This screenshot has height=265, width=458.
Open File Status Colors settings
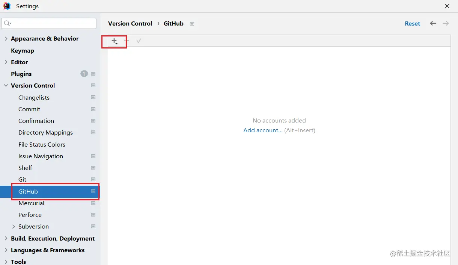click(x=42, y=144)
